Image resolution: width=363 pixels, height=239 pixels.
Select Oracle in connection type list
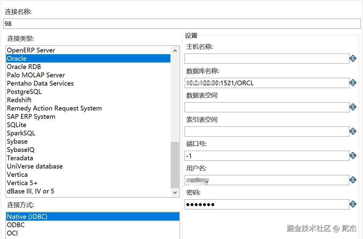(x=88, y=59)
